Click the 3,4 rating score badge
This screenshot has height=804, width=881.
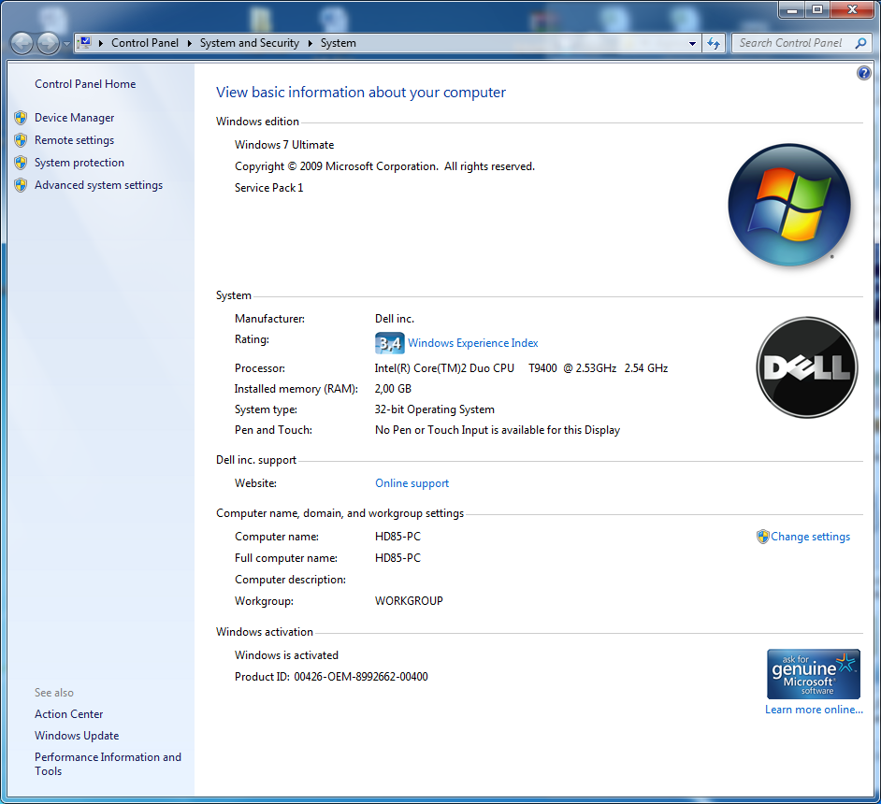[x=389, y=343]
